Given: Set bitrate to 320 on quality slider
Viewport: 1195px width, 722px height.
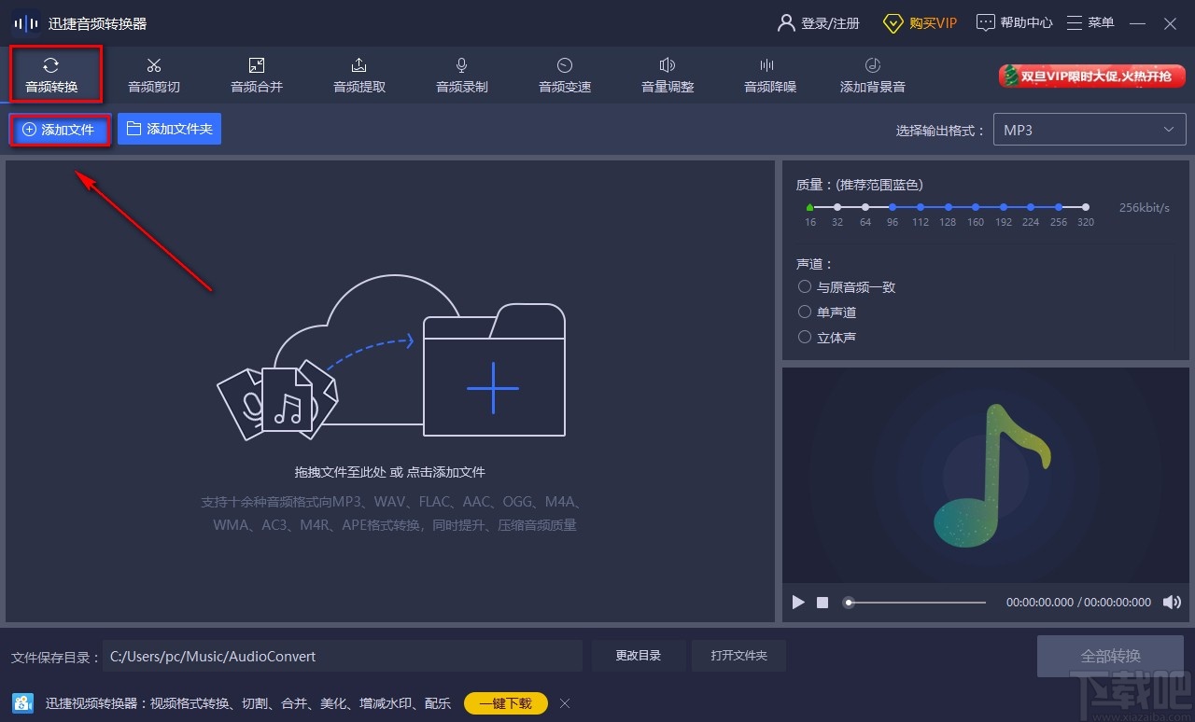Looking at the screenshot, I should pyautogui.click(x=1084, y=207).
